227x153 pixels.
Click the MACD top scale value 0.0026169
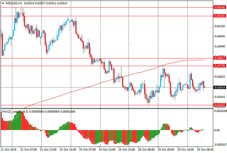(x=220, y=111)
